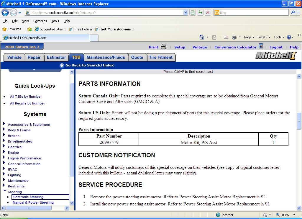Click the Go Back arrow icon

pyautogui.click(x=62, y=66)
